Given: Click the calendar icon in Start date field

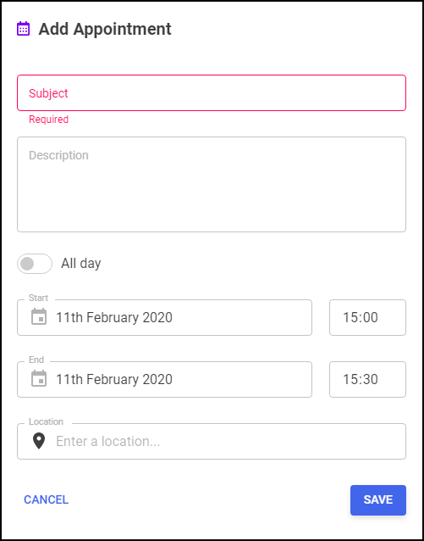Looking at the screenshot, I should [x=39, y=317].
